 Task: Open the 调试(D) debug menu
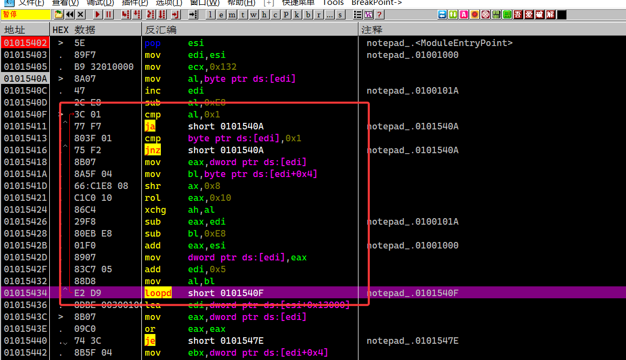coord(100,3)
